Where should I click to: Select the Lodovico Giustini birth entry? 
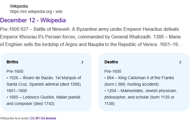point(43,100)
